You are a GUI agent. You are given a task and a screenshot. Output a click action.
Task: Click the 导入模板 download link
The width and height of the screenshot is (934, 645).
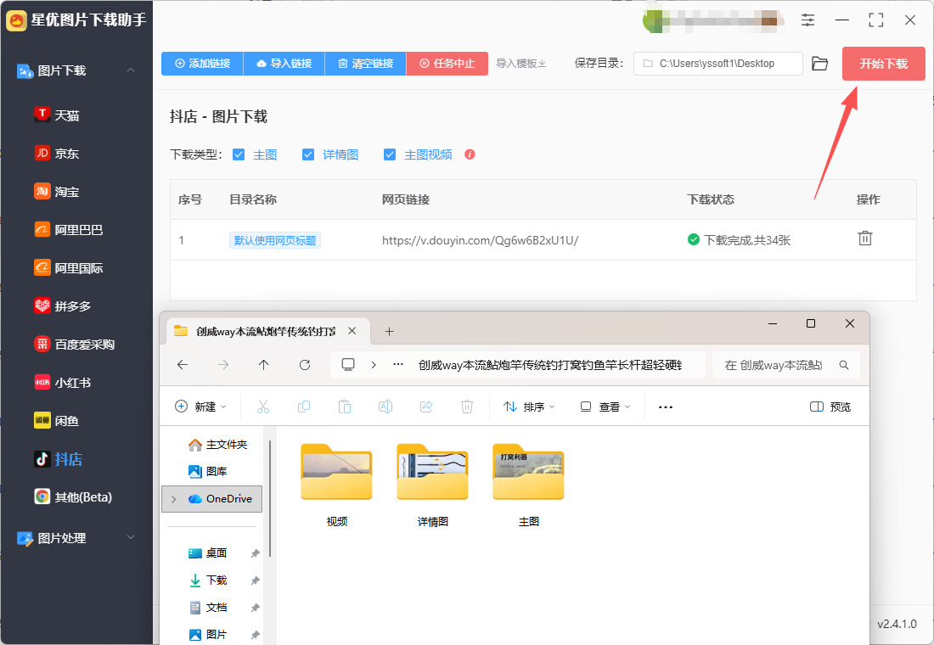(521, 63)
